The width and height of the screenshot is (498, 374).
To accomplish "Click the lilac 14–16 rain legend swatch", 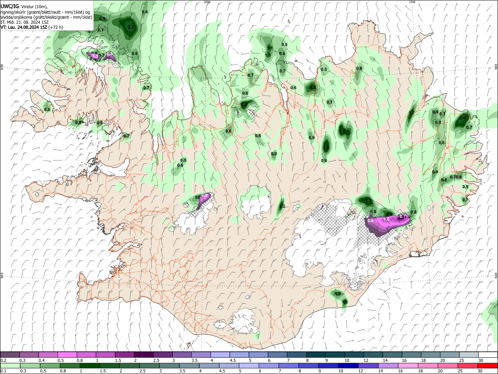I will (x=387, y=365).
